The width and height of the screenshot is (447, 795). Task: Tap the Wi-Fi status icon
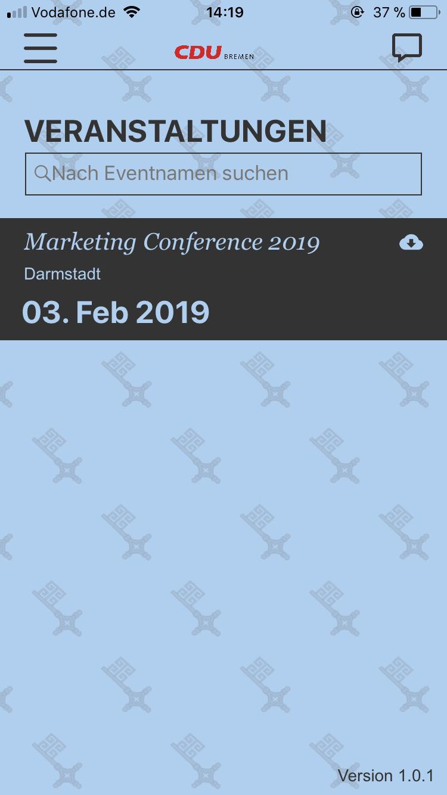point(131,12)
